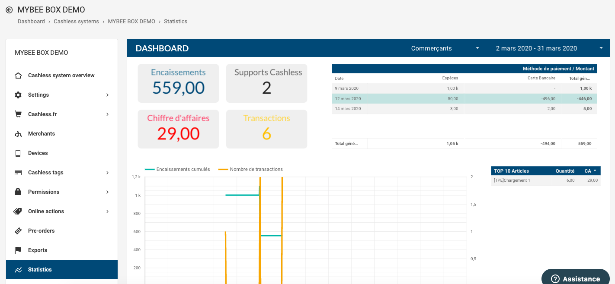
Task: Expand the Online actions submenu
Action: [107, 211]
